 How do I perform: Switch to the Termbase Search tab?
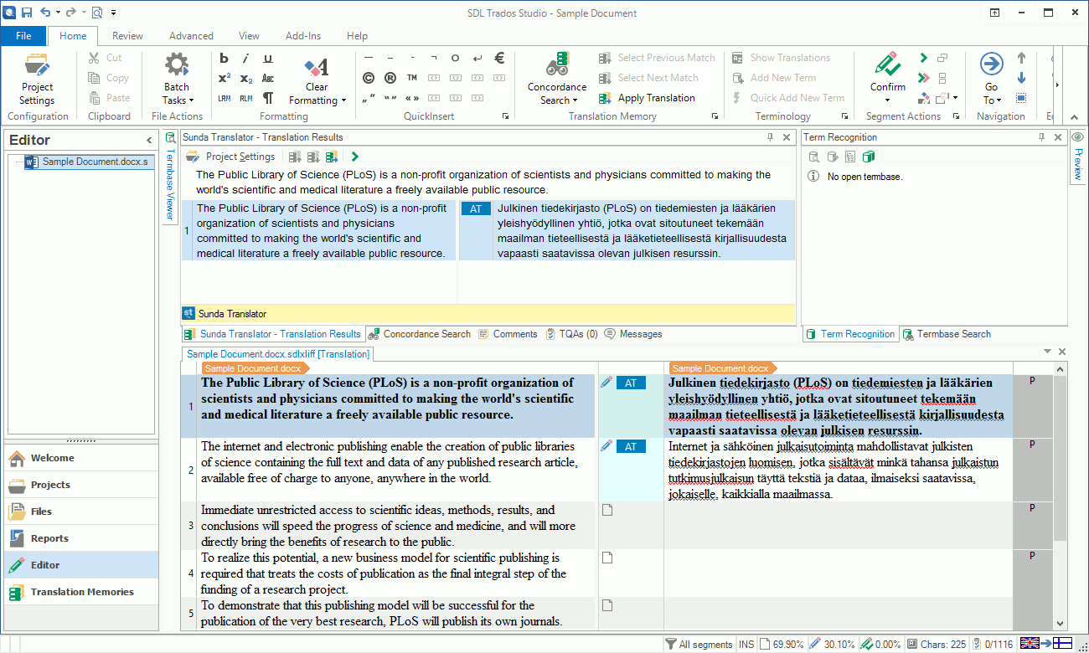coord(947,334)
